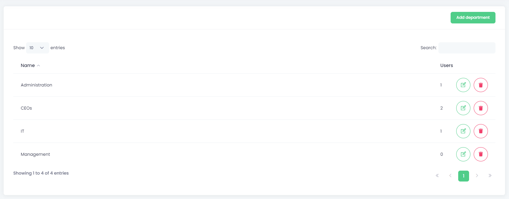Select the CEOs row name
Viewport: 509px width, 199px height.
click(26, 108)
